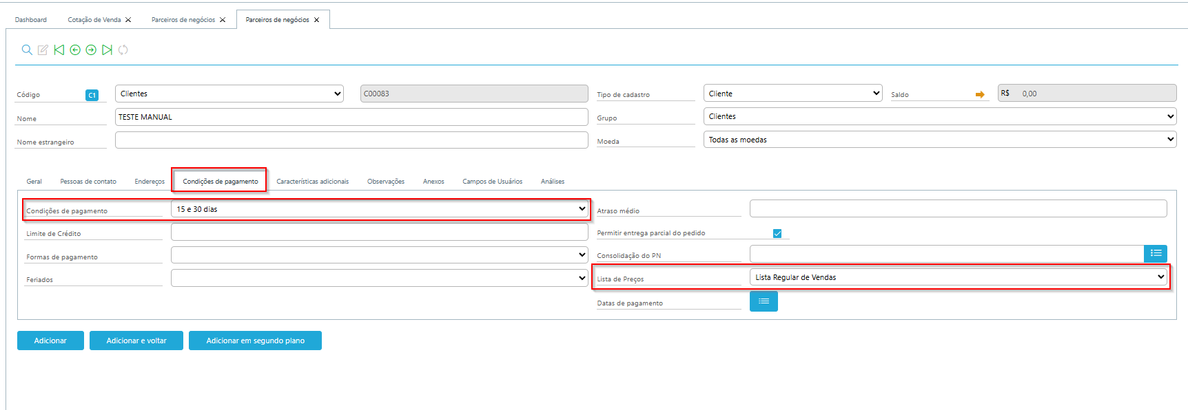Screen dimensions: 1188x410
Task: Click the Limite de Crédito input field
Action: 379,233
